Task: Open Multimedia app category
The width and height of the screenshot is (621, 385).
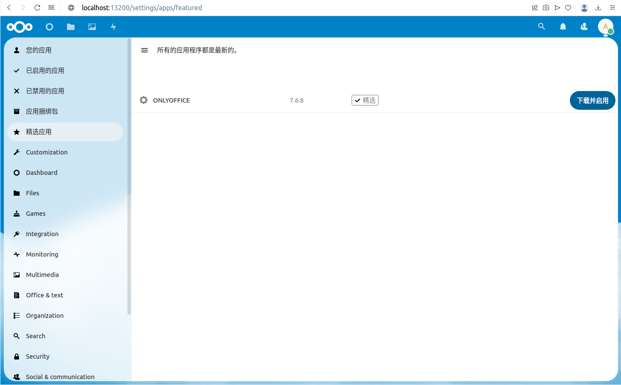Action: 65,275
